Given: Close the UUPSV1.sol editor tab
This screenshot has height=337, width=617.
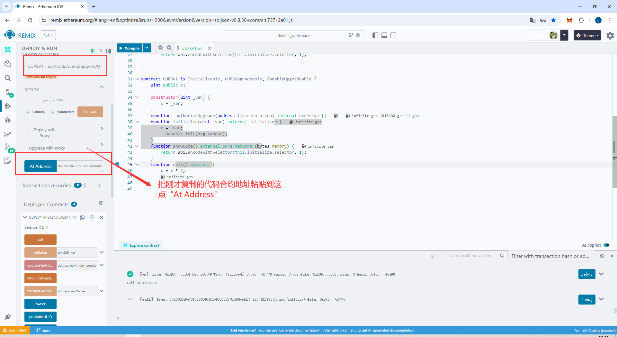Looking at the screenshot, I should coord(210,48).
